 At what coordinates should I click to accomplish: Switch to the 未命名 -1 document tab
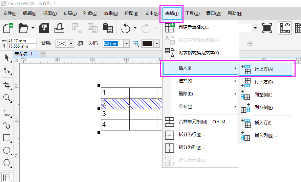point(26,54)
